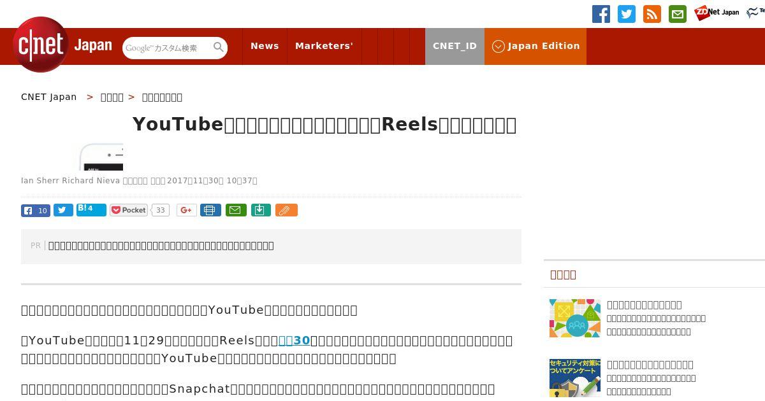Open colorful geometric sidebar thumbnail

(x=575, y=318)
